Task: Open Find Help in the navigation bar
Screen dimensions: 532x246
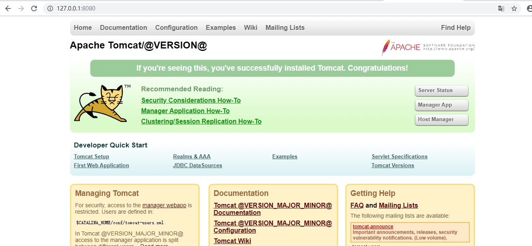Action: [456, 28]
